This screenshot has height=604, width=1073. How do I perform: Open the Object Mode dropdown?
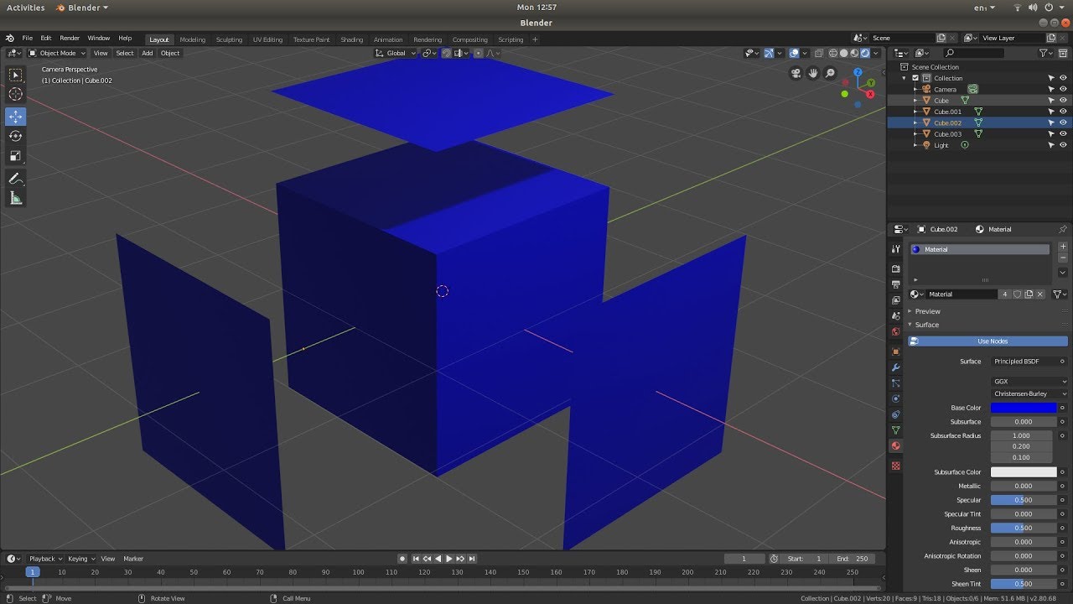pos(58,53)
